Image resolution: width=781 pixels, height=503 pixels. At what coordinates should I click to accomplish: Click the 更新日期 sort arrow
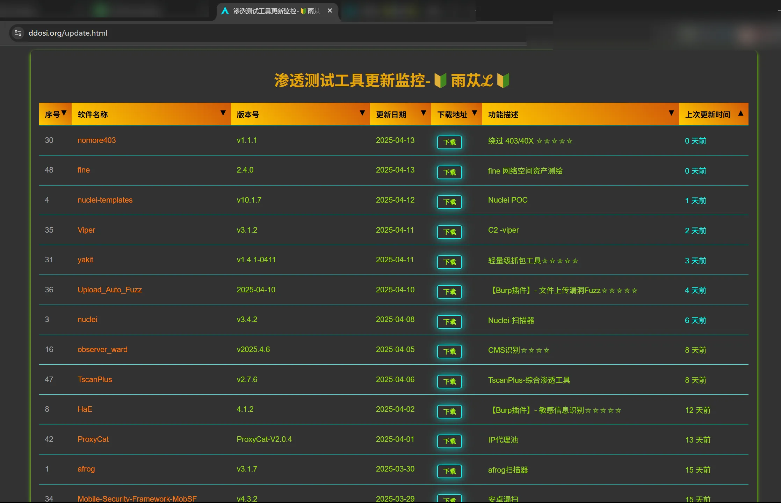click(x=423, y=113)
